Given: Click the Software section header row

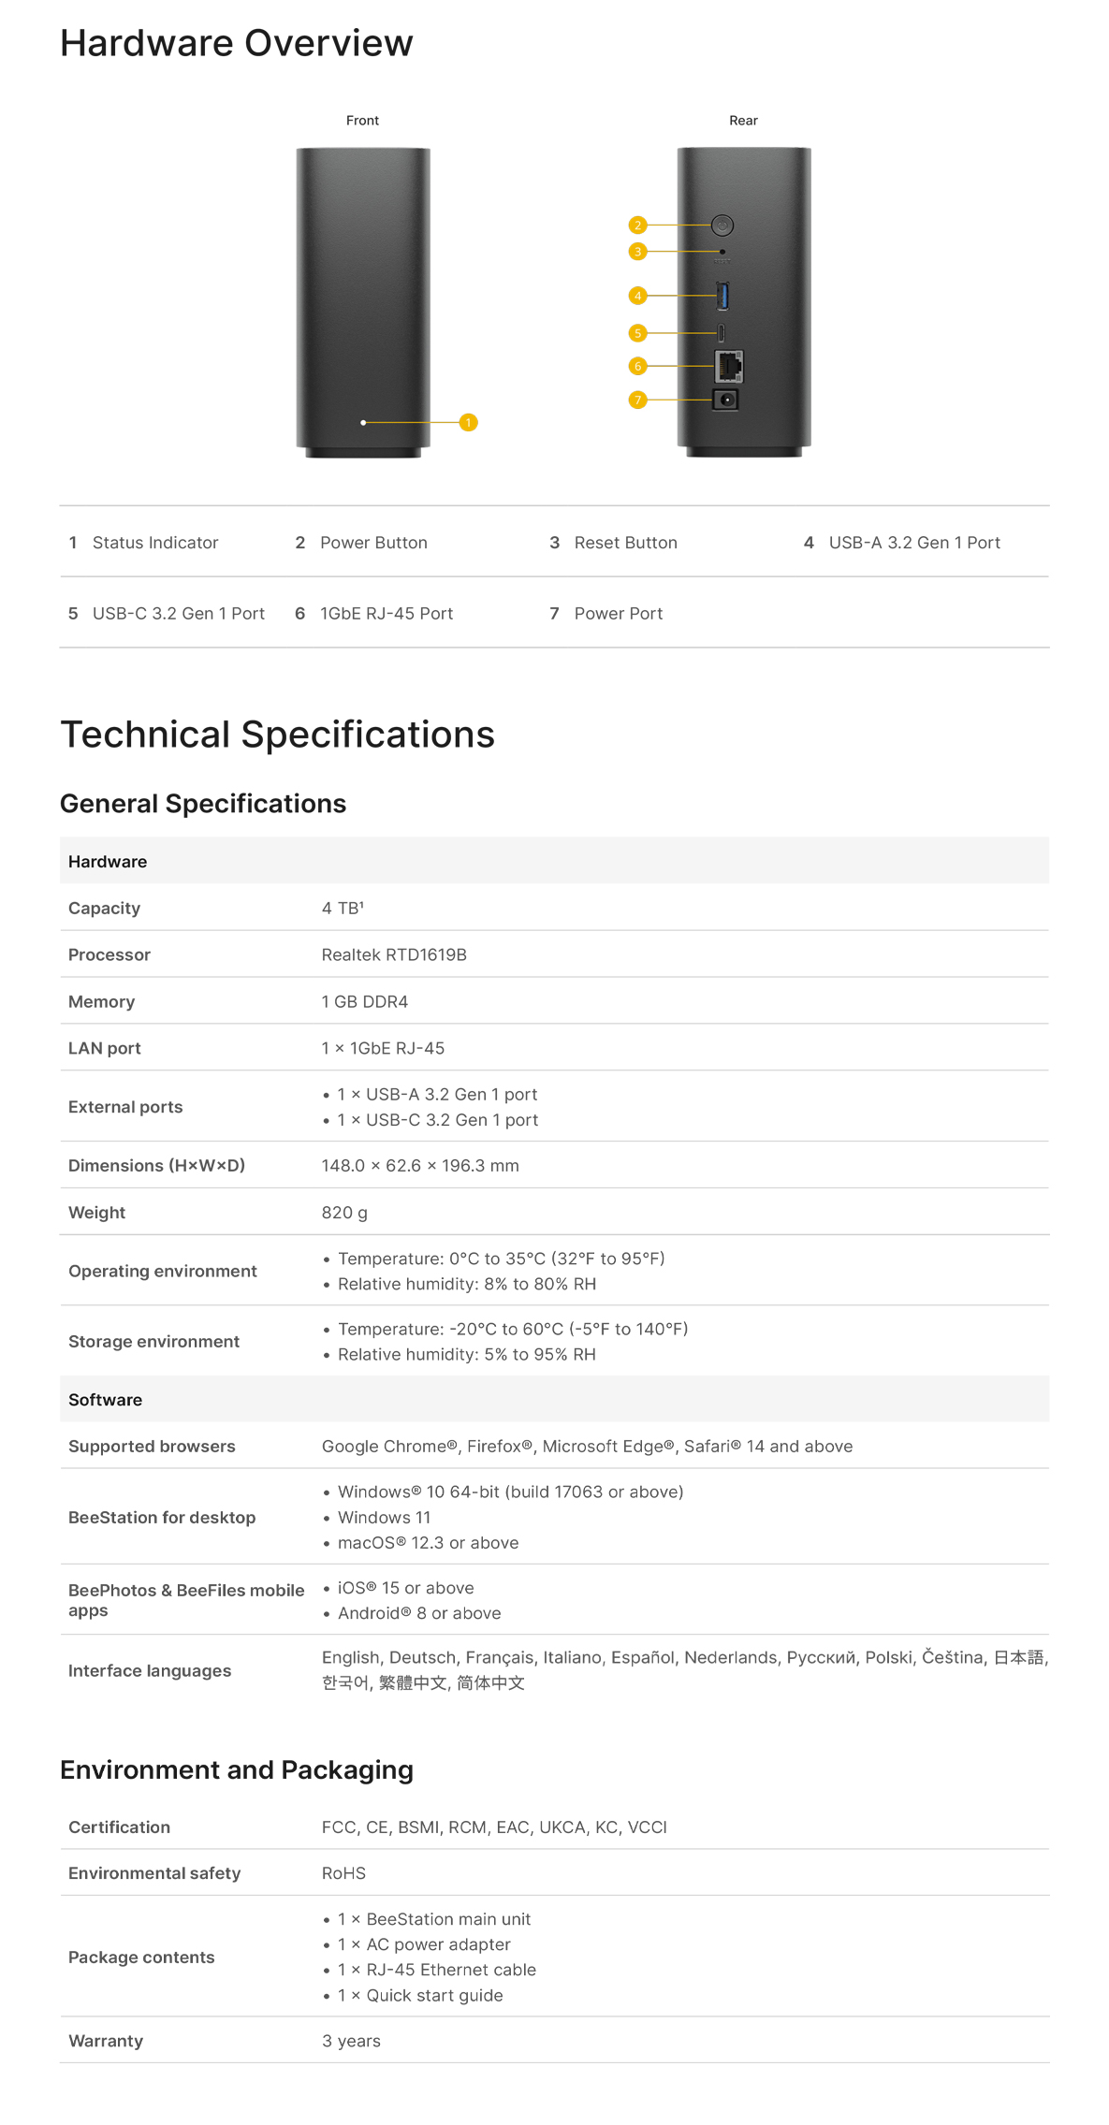Looking at the screenshot, I should pos(554,1400).
